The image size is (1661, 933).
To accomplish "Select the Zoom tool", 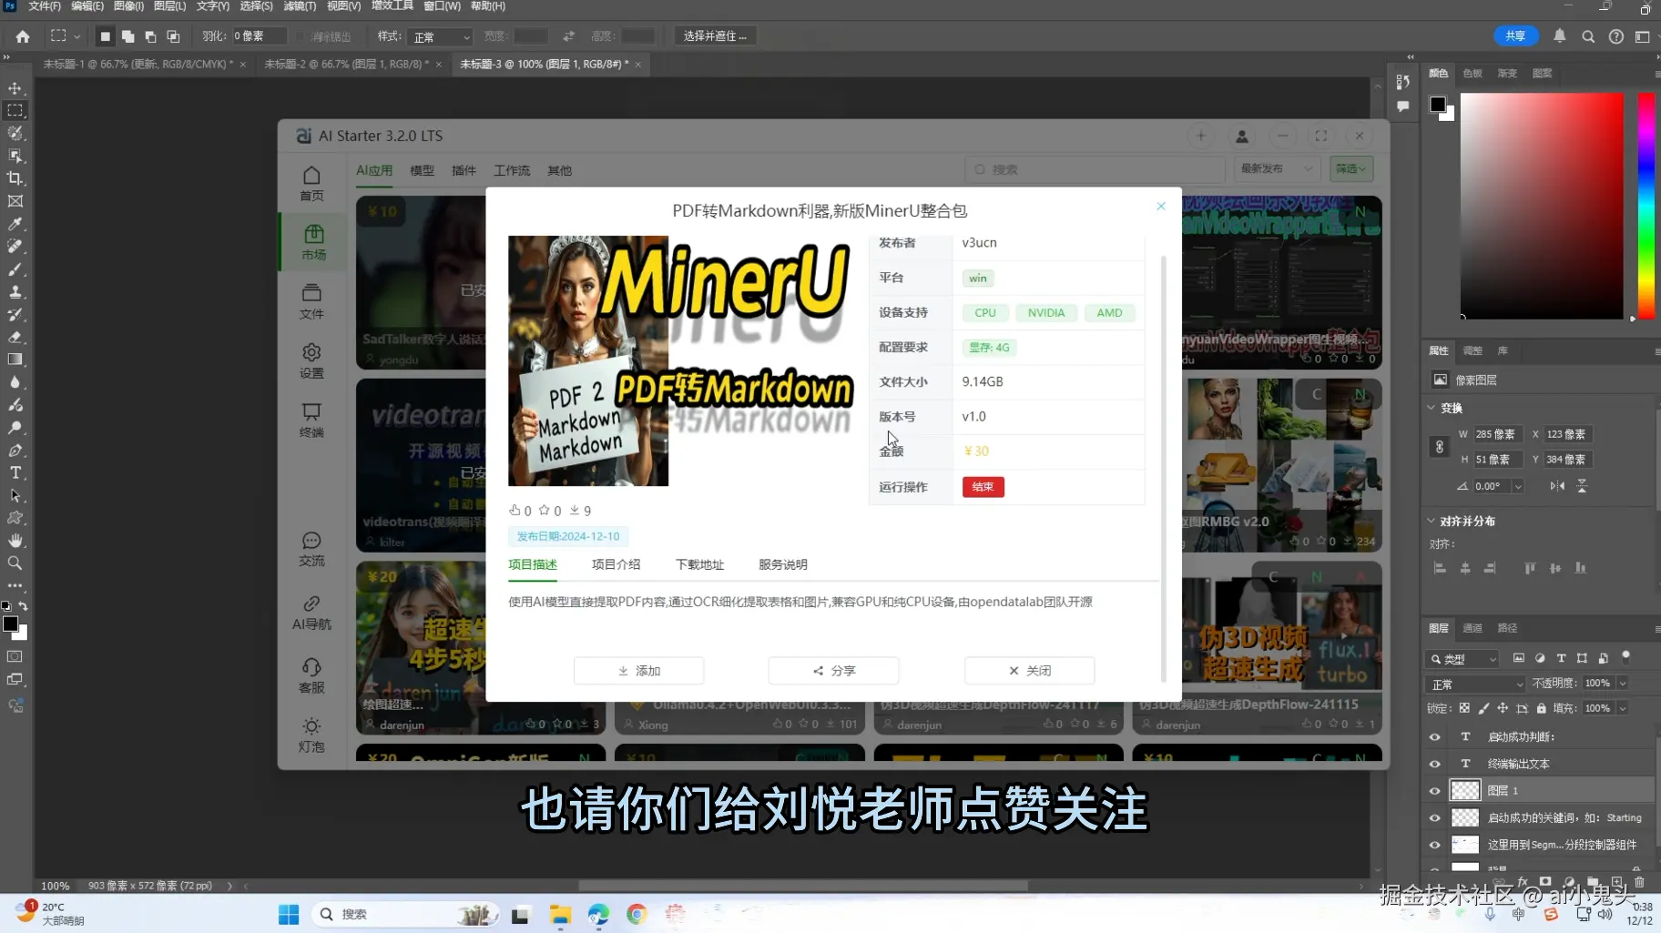I will 15,563.
